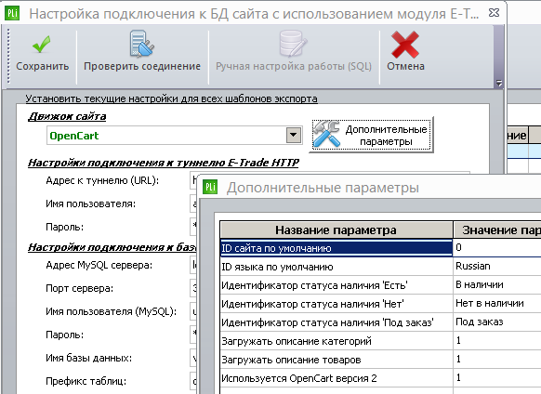This screenshot has height=394, width=541.
Task: Select row Идентификатор статуса наличия 'Под заказ'
Action: coord(336,322)
